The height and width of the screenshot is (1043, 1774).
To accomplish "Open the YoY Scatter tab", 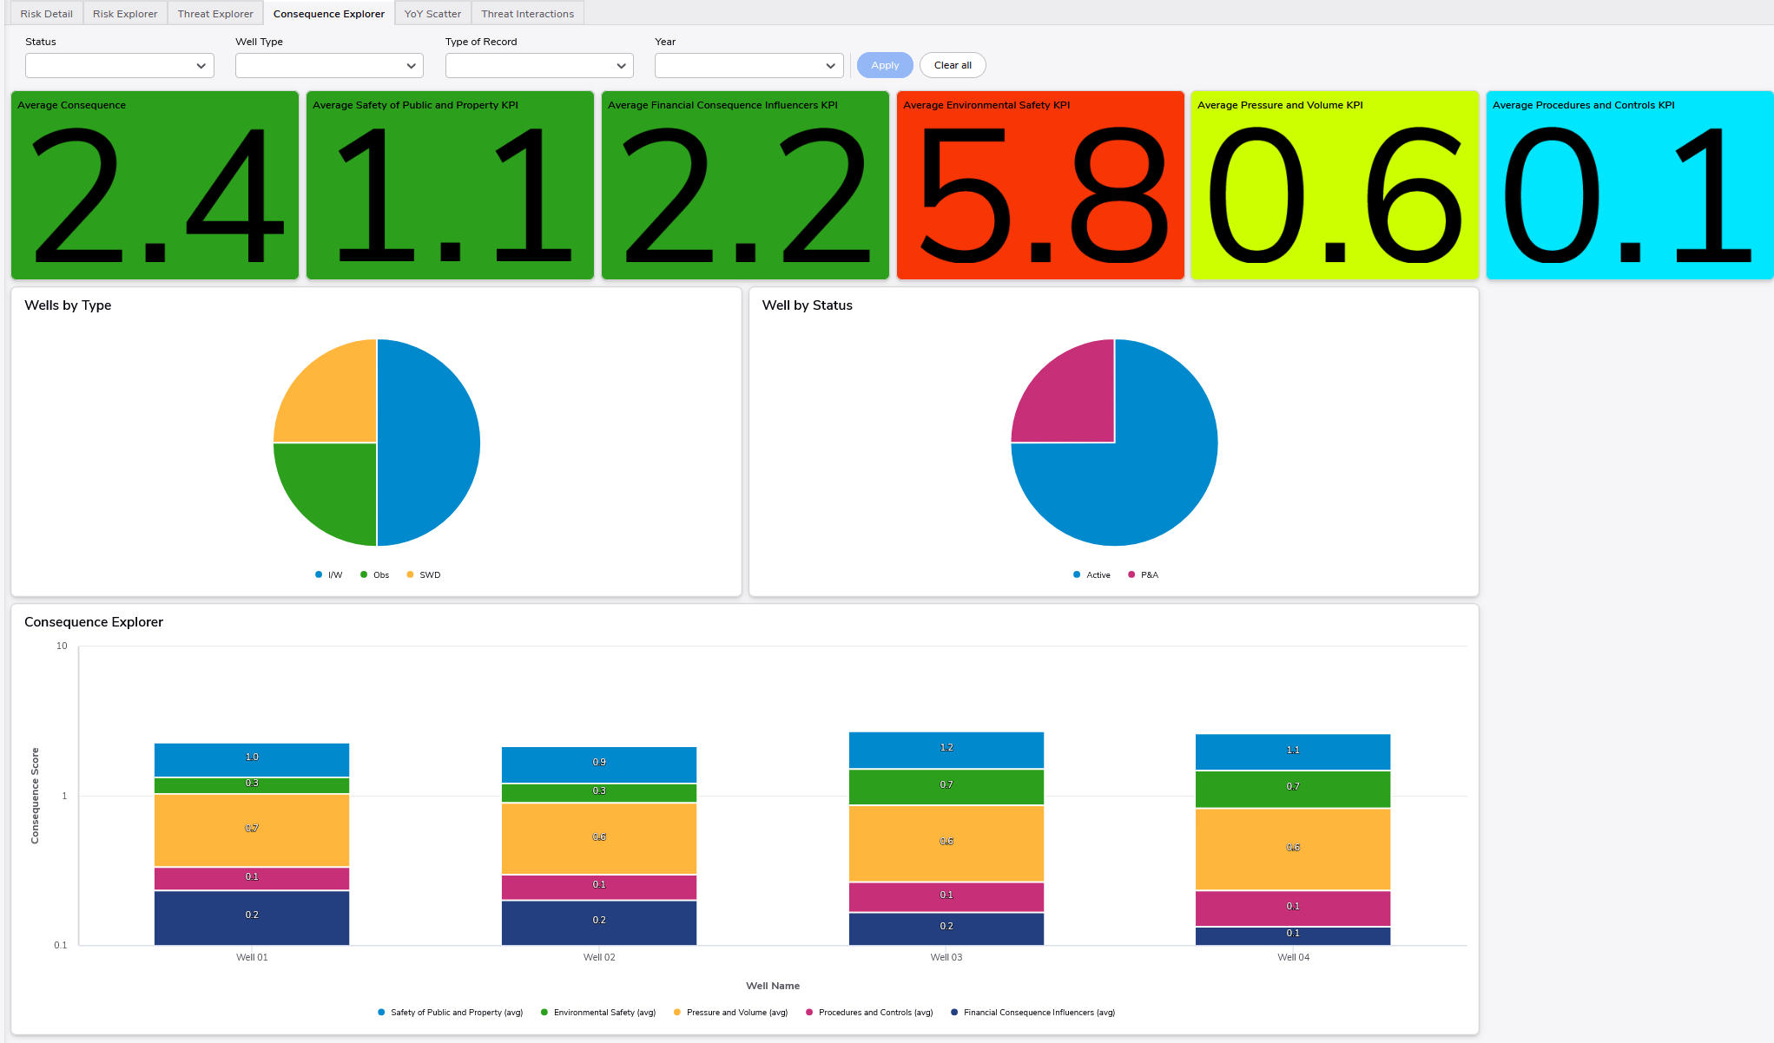I will click(x=432, y=14).
